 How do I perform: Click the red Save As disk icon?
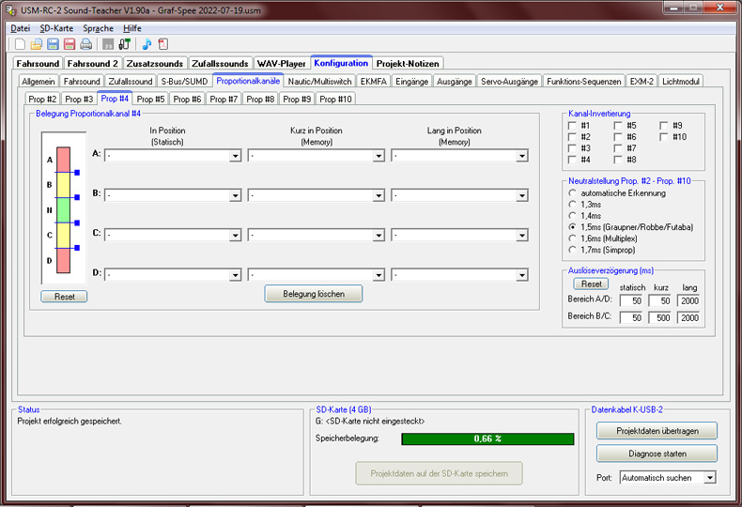(70, 44)
